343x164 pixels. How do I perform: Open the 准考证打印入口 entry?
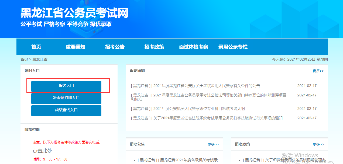66,99
